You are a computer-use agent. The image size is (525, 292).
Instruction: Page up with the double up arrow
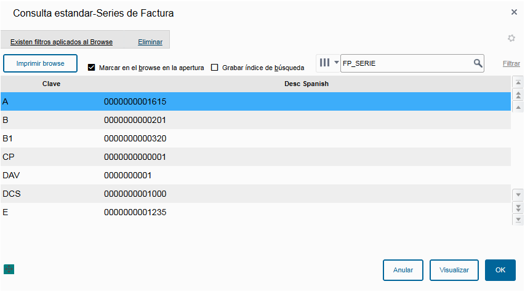518,95
